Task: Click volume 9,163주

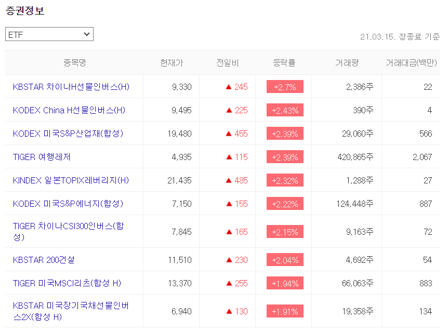Action: [x=360, y=232]
